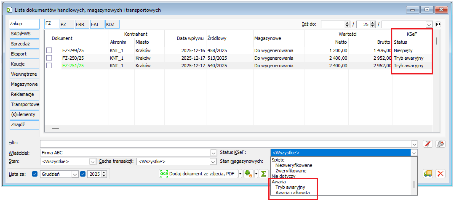
Task: Collapse the Status KSeF dropdown arrow
Action: point(414,153)
